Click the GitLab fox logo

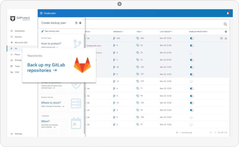point(82,65)
